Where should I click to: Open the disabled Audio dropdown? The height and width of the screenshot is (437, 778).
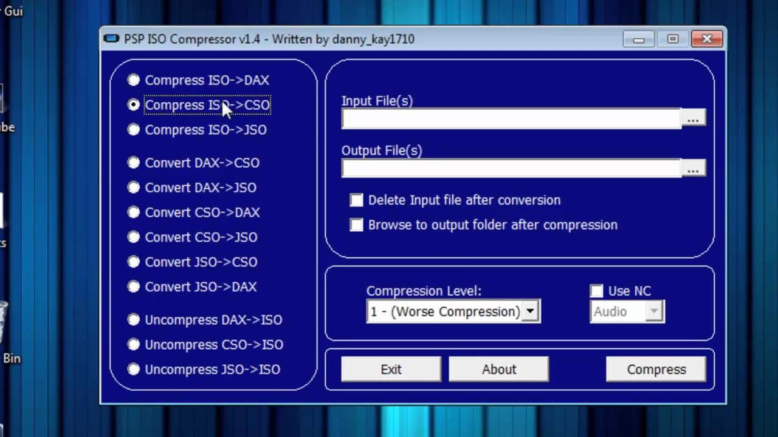627,312
